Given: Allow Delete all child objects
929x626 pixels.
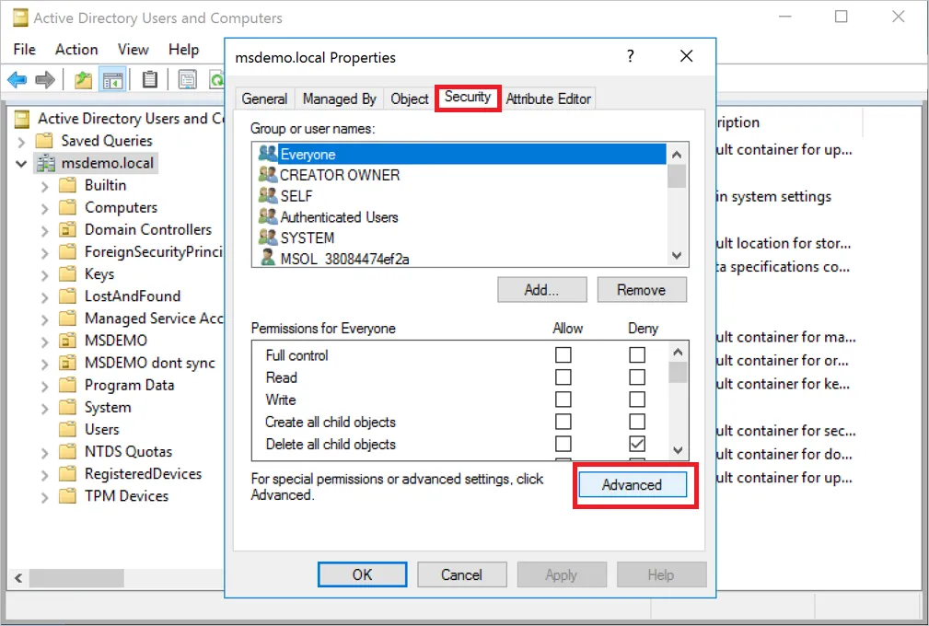Looking at the screenshot, I should click(x=563, y=444).
